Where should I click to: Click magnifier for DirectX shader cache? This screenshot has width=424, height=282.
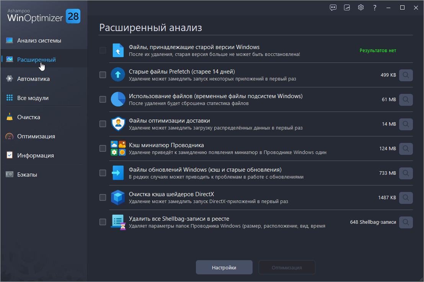[406, 198]
